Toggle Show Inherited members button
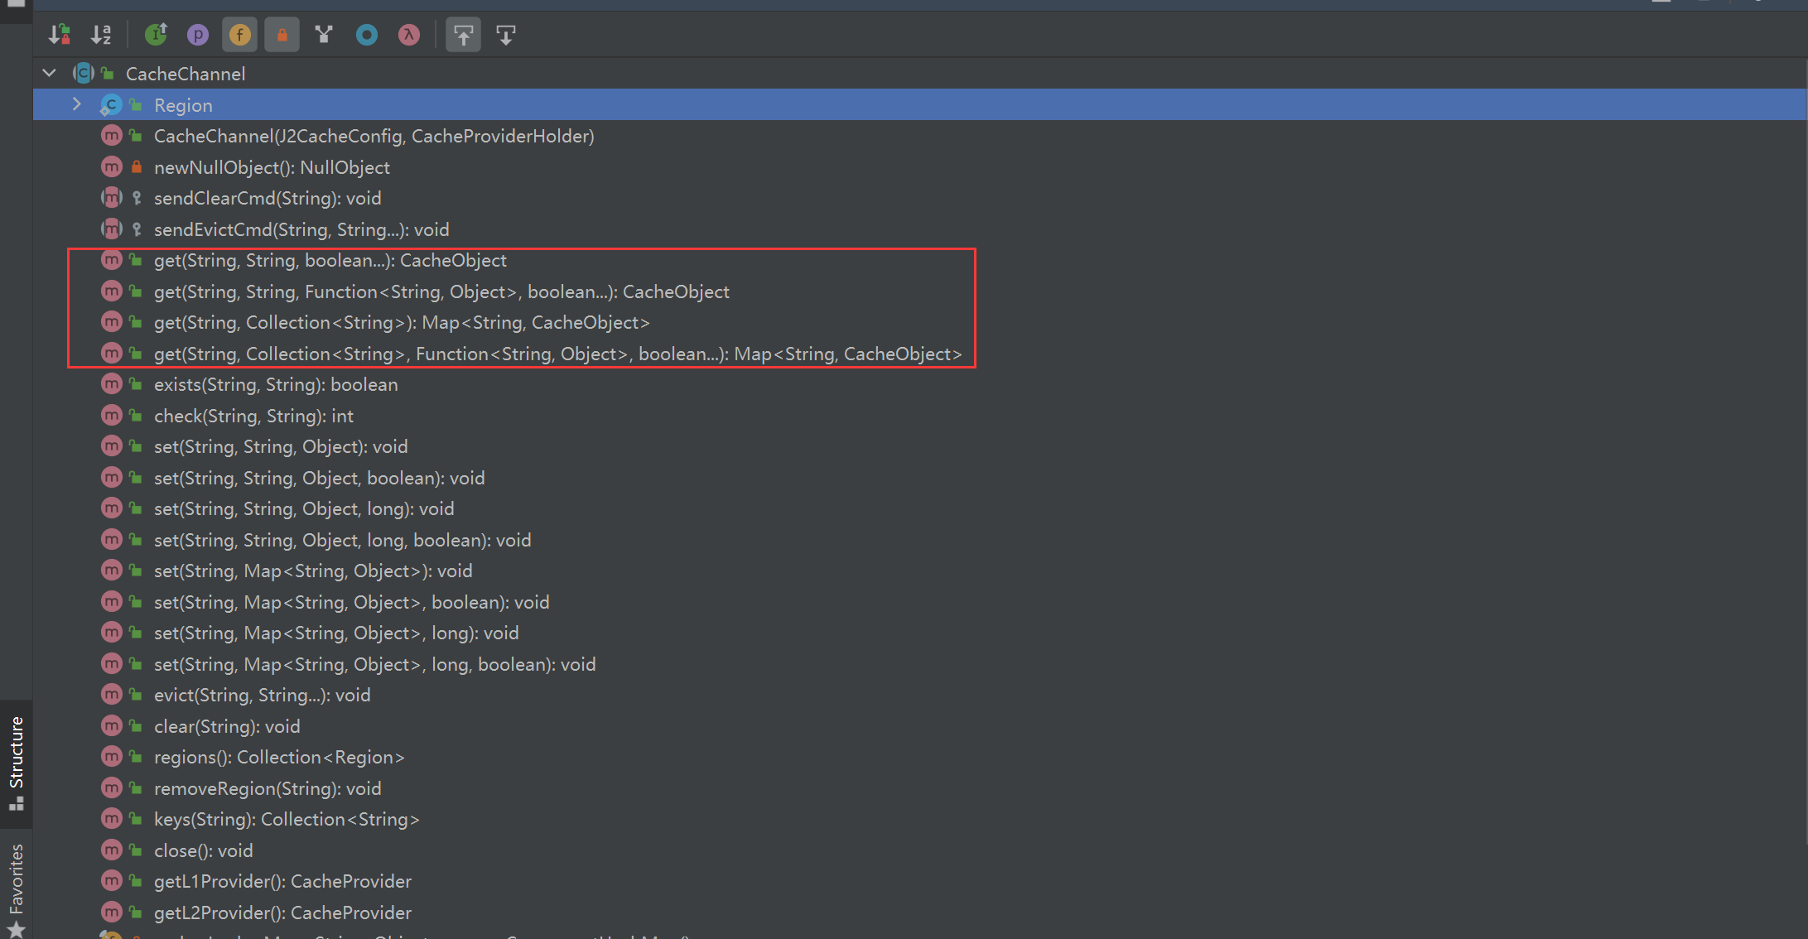The image size is (1808, 939). 156,35
